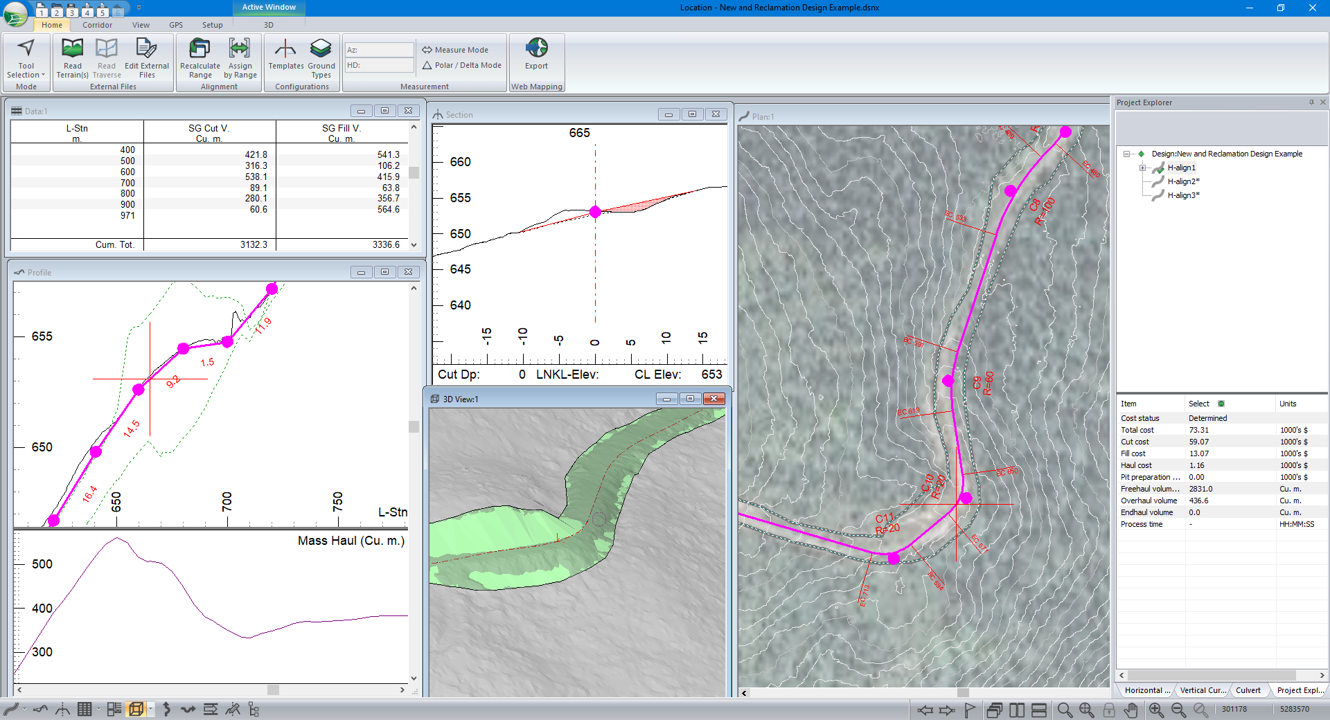Click the Recalculate Range icon
The height and width of the screenshot is (720, 1330).
(x=199, y=60)
